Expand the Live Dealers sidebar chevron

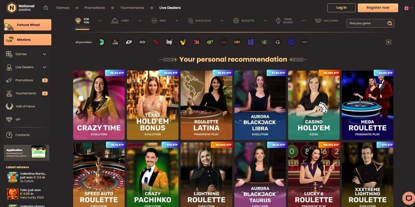click(x=45, y=67)
